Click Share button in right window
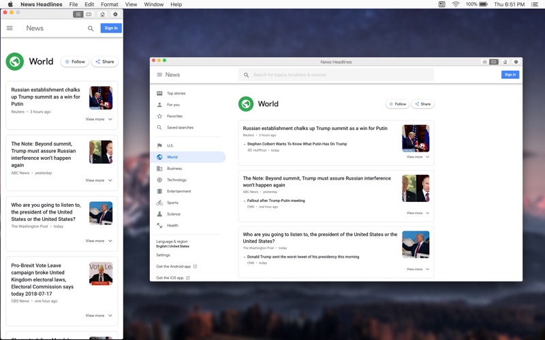Image resolution: width=545 pixels, height=340 pixels. (x=422, y=104)
